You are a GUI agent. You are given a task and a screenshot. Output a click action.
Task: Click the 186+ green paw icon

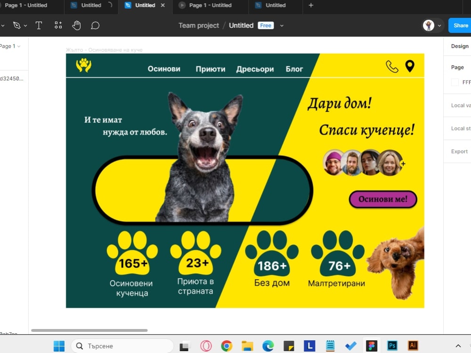[272, 253]
